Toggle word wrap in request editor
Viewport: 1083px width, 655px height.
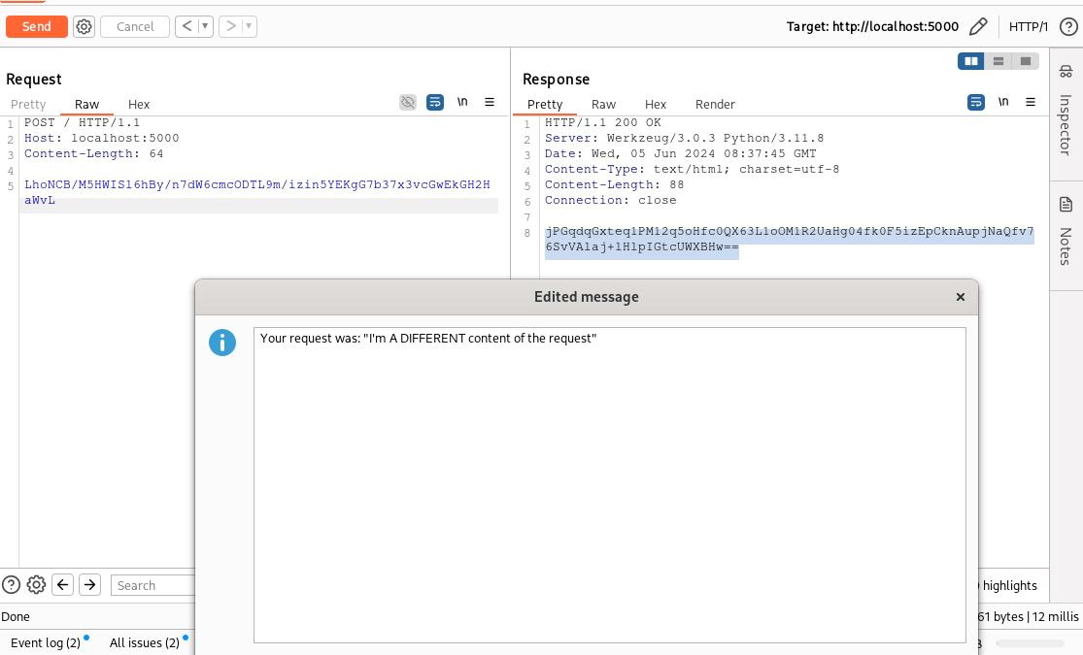tap(435, 102)
